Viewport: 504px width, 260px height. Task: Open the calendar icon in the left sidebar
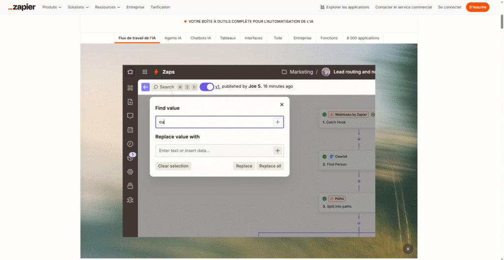click(x=130, y=130)
